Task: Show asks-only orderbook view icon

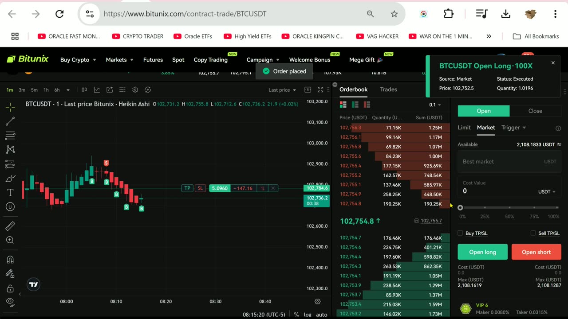Action: (367, 105)
